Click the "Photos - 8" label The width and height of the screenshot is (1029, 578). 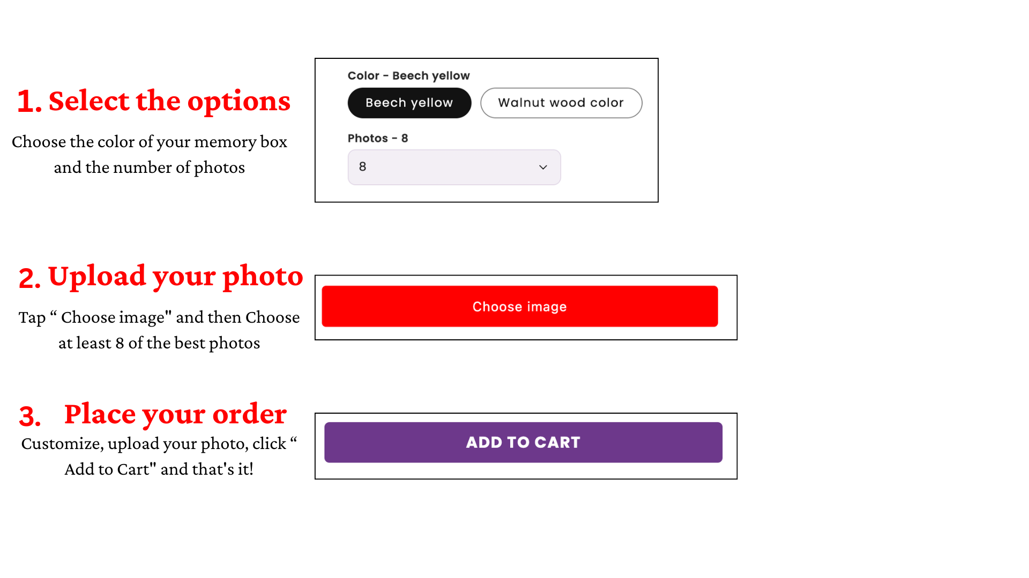378,139
